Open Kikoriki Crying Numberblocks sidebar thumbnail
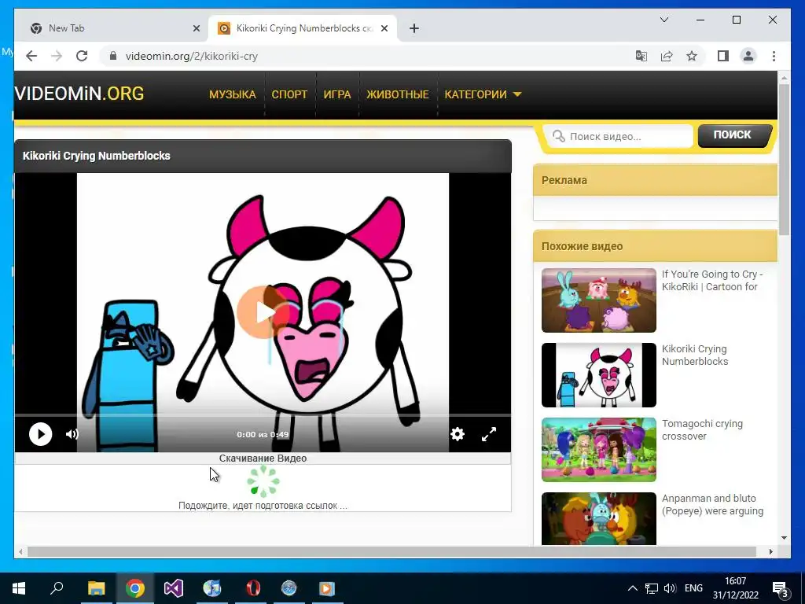This screenshot has width=805, height=604. 598,375
